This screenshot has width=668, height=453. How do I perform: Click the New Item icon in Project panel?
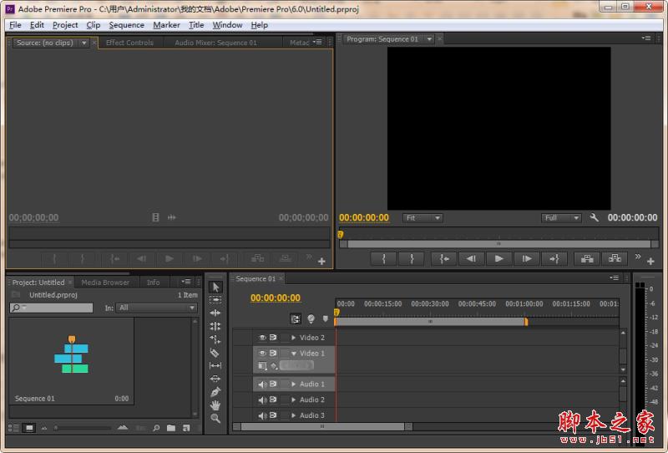pyautogui.click(x=186, y=428)
